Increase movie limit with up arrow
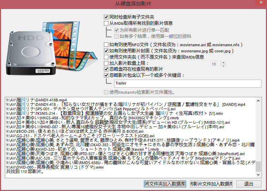 pos(223,62)
